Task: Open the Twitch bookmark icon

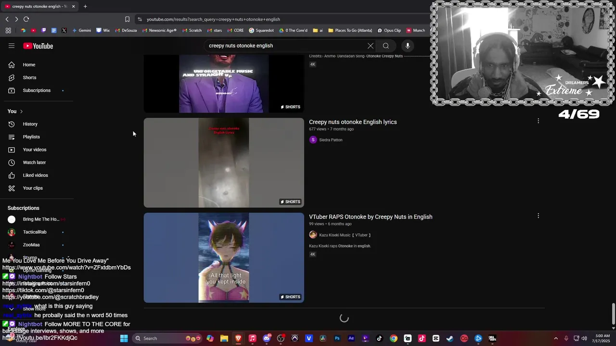Action: pyautogui.click(x=44, y=30)
